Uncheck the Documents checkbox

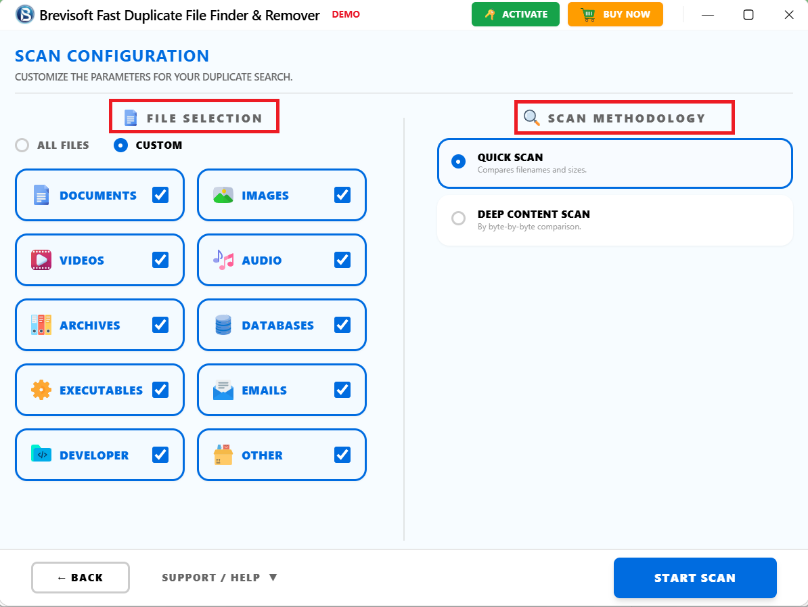160,195
